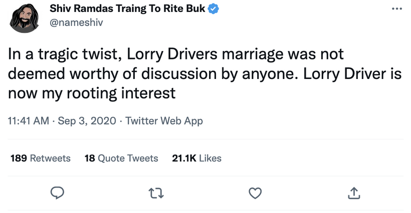Show the 18 Quote Tweets
Image resolution: width=411 pixels, height=213 pixels.
pyautogui.click(x=121, y=158)
